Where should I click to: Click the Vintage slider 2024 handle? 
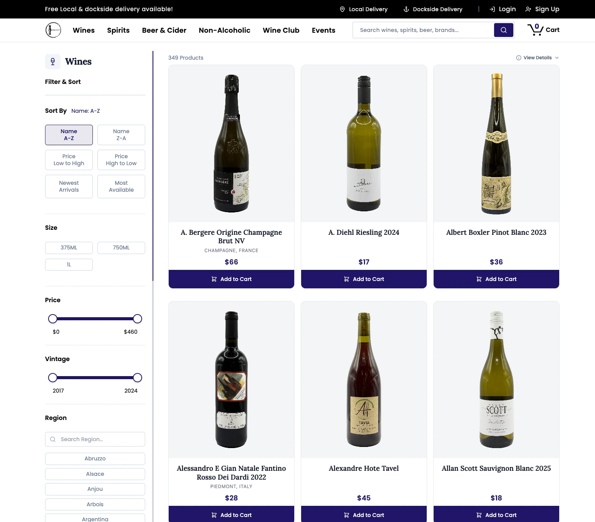coord(137,378)
